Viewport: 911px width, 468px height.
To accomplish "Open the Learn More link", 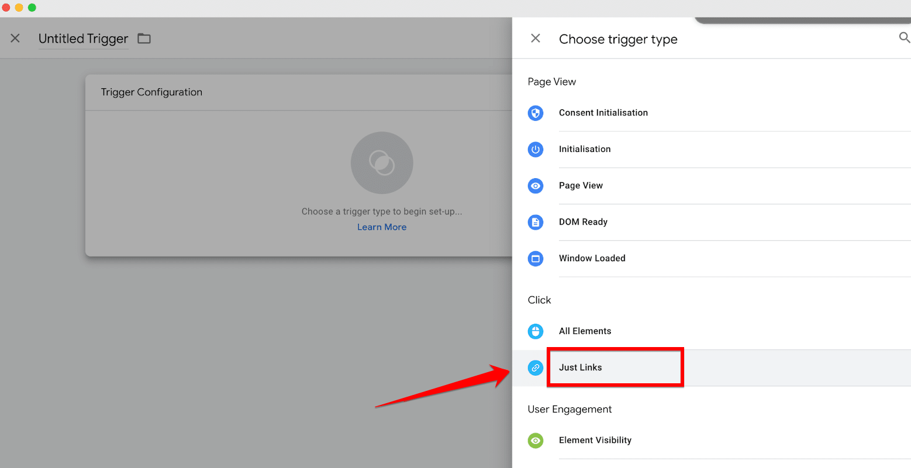I will (382, 227).
